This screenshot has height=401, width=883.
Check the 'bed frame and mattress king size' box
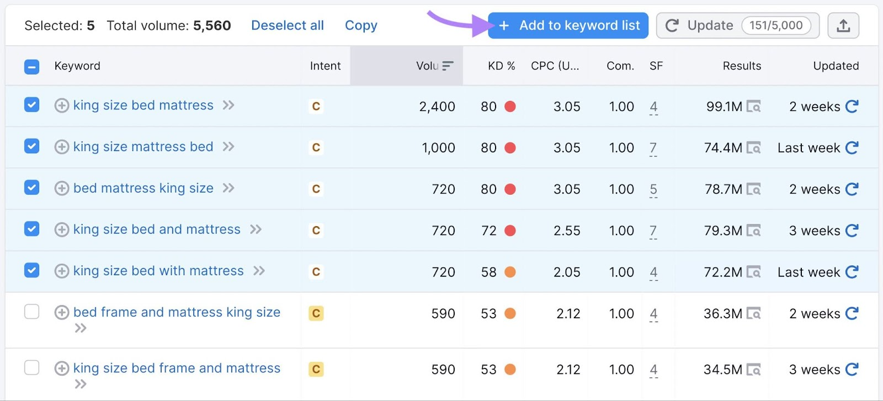(x=32, y=312)
